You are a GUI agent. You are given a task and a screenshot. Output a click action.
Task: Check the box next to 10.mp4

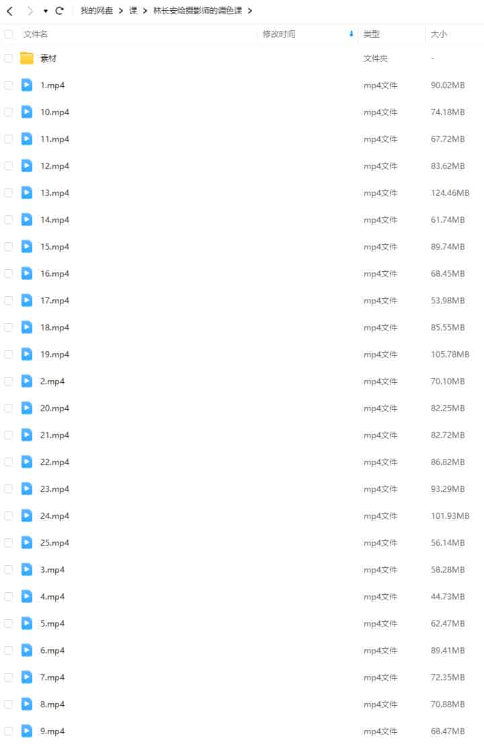pyautogui.click(x=9, y=112)
